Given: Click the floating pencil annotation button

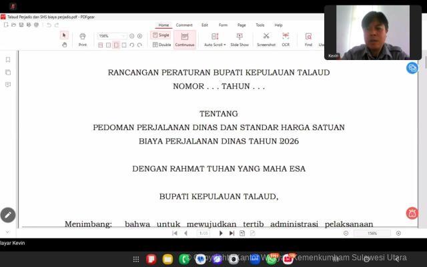Looking at the screenshot, I should point(8,215).
